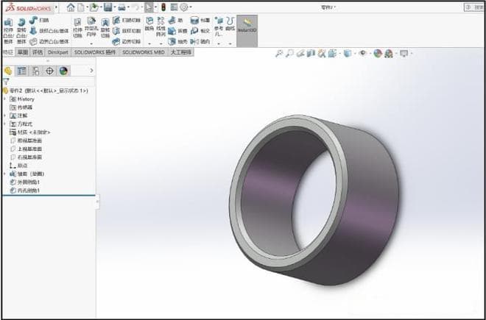This screenshot has width=486, height=320.
Task: Switch to the DisplayManager color ball tab
Action: (63, 71)
